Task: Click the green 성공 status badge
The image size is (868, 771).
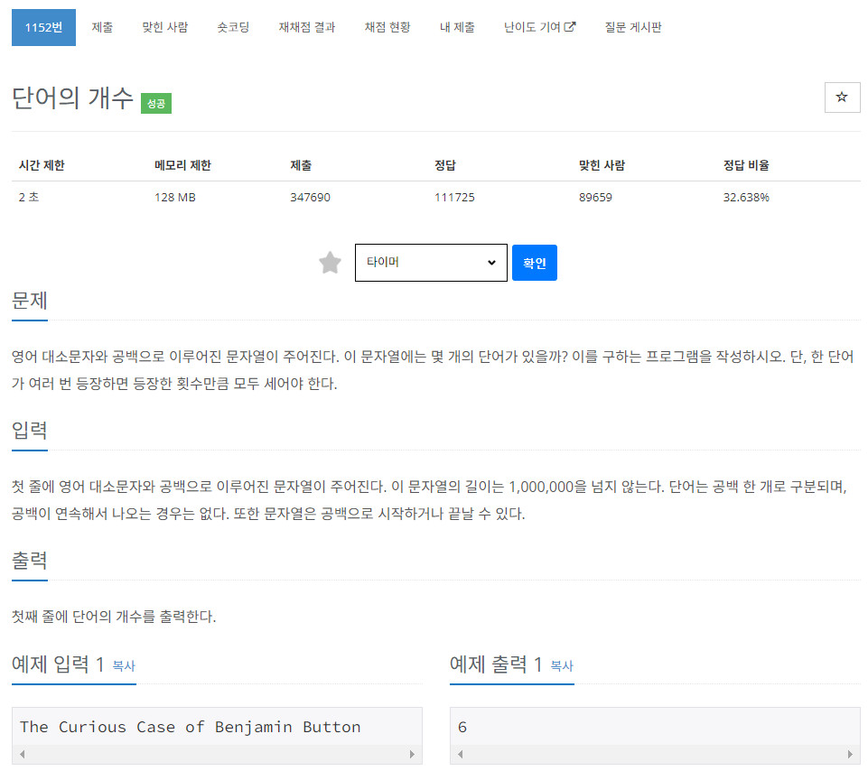Action: pyautogui.click(x=156, y=104)
